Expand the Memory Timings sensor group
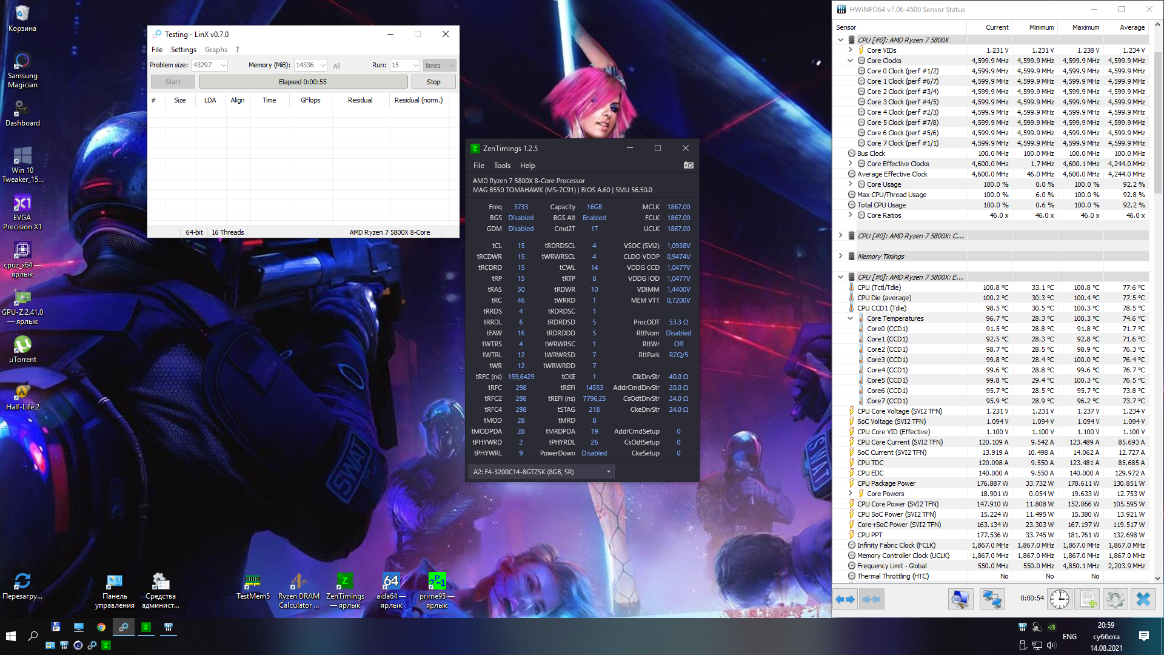Viewport: 1164px width, 655px height. click(840, 257)
